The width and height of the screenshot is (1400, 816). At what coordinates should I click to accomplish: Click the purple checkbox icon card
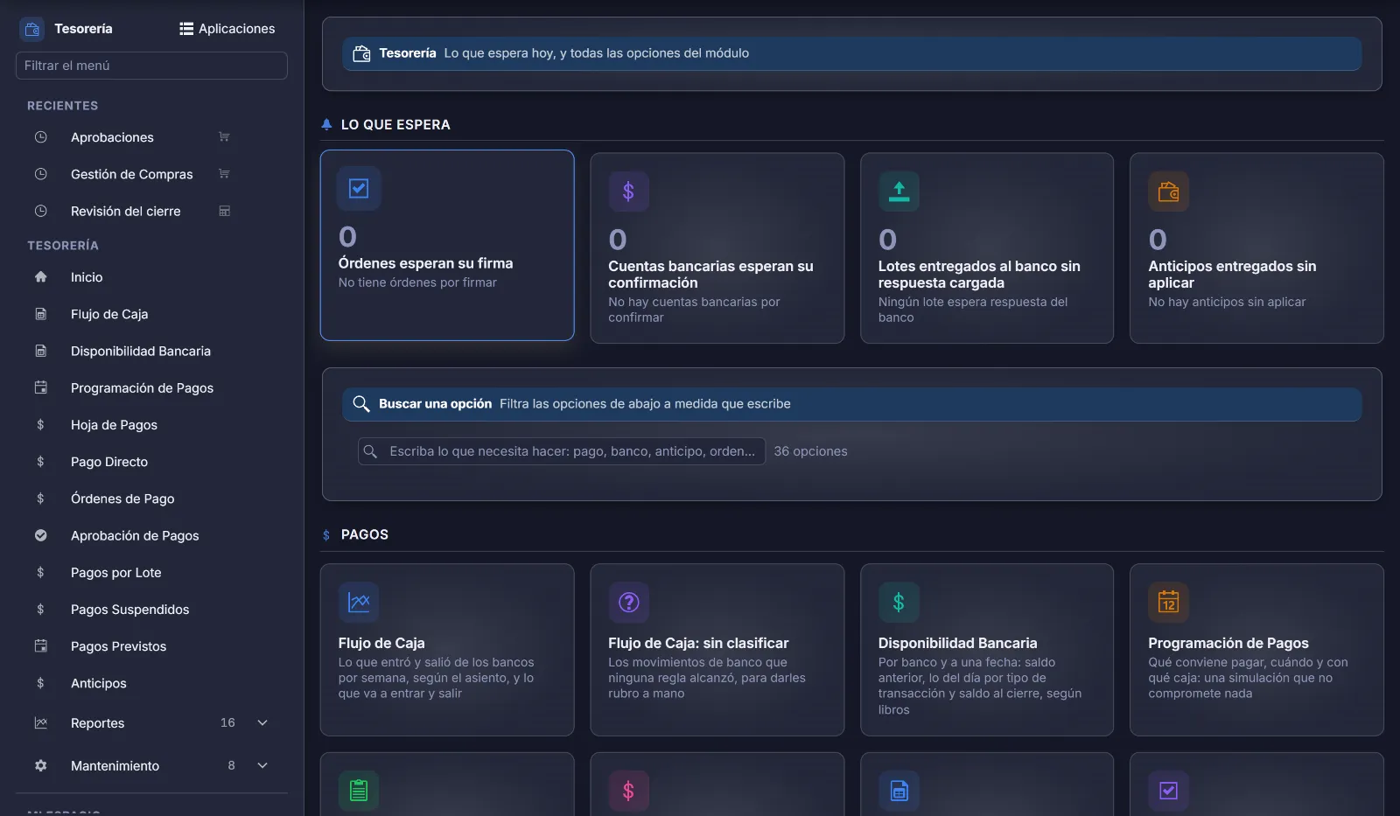click(1168, 791)
